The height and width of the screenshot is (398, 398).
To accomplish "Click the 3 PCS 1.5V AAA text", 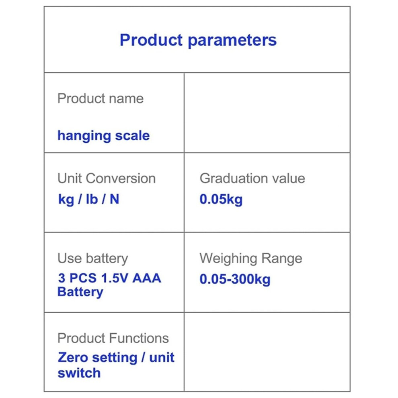I will (109, 278).
